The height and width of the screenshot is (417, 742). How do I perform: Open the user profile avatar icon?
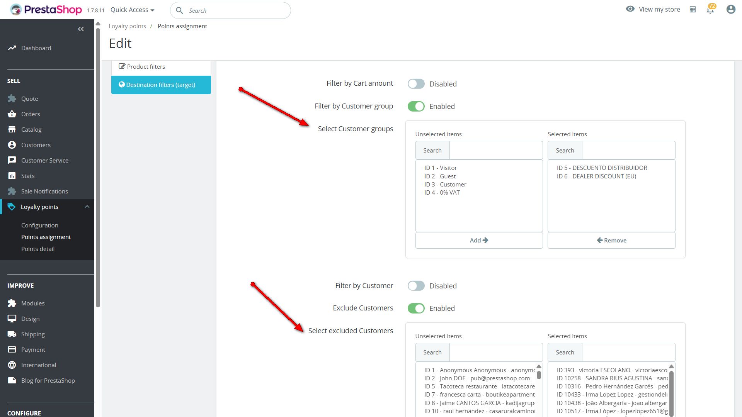tap(730, 10)
